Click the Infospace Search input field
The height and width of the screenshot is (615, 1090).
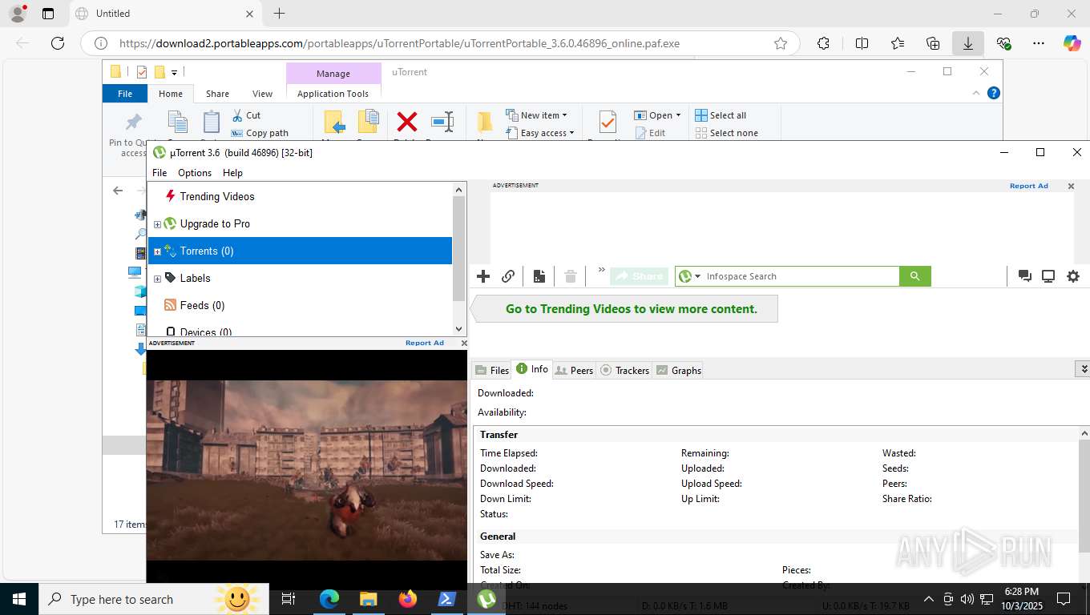[x=801, y=276]
